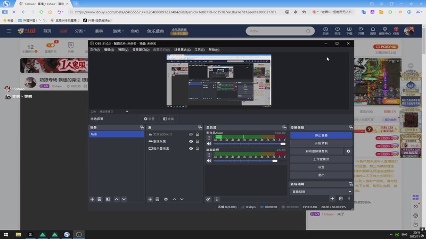The height and width of the screenshot is (239, 426).
Task: Expand Douyu 游戏 dropdown in navigation
Action: tap(118, 31)
